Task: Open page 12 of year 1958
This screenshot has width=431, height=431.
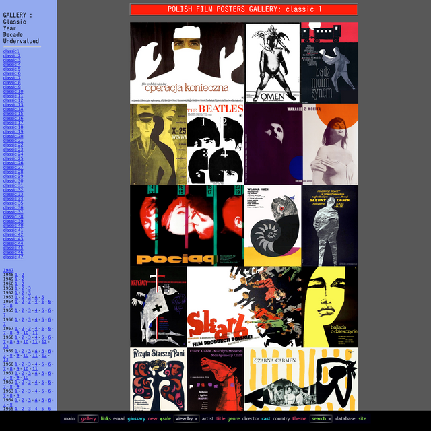Action: [44, 342]
